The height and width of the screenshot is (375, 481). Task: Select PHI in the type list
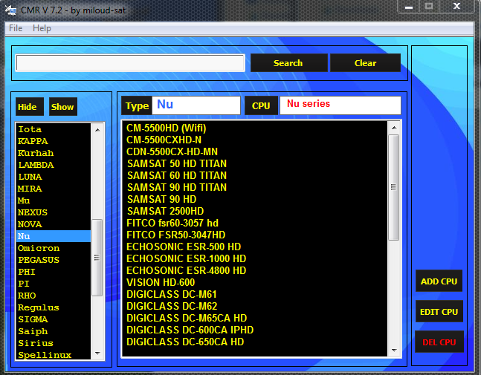[54, 272]
